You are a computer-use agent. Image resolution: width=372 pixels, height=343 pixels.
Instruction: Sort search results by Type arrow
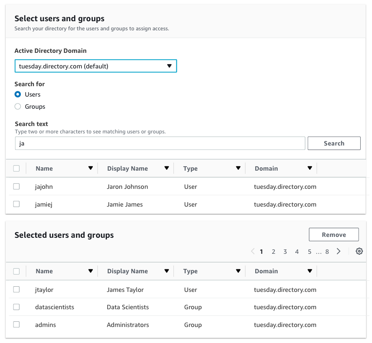pyautogui.click(x=238, y=168)
